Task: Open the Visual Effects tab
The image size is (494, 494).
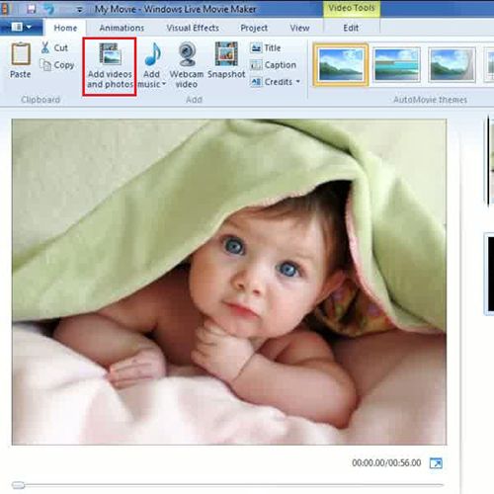Action: (193, 28)
